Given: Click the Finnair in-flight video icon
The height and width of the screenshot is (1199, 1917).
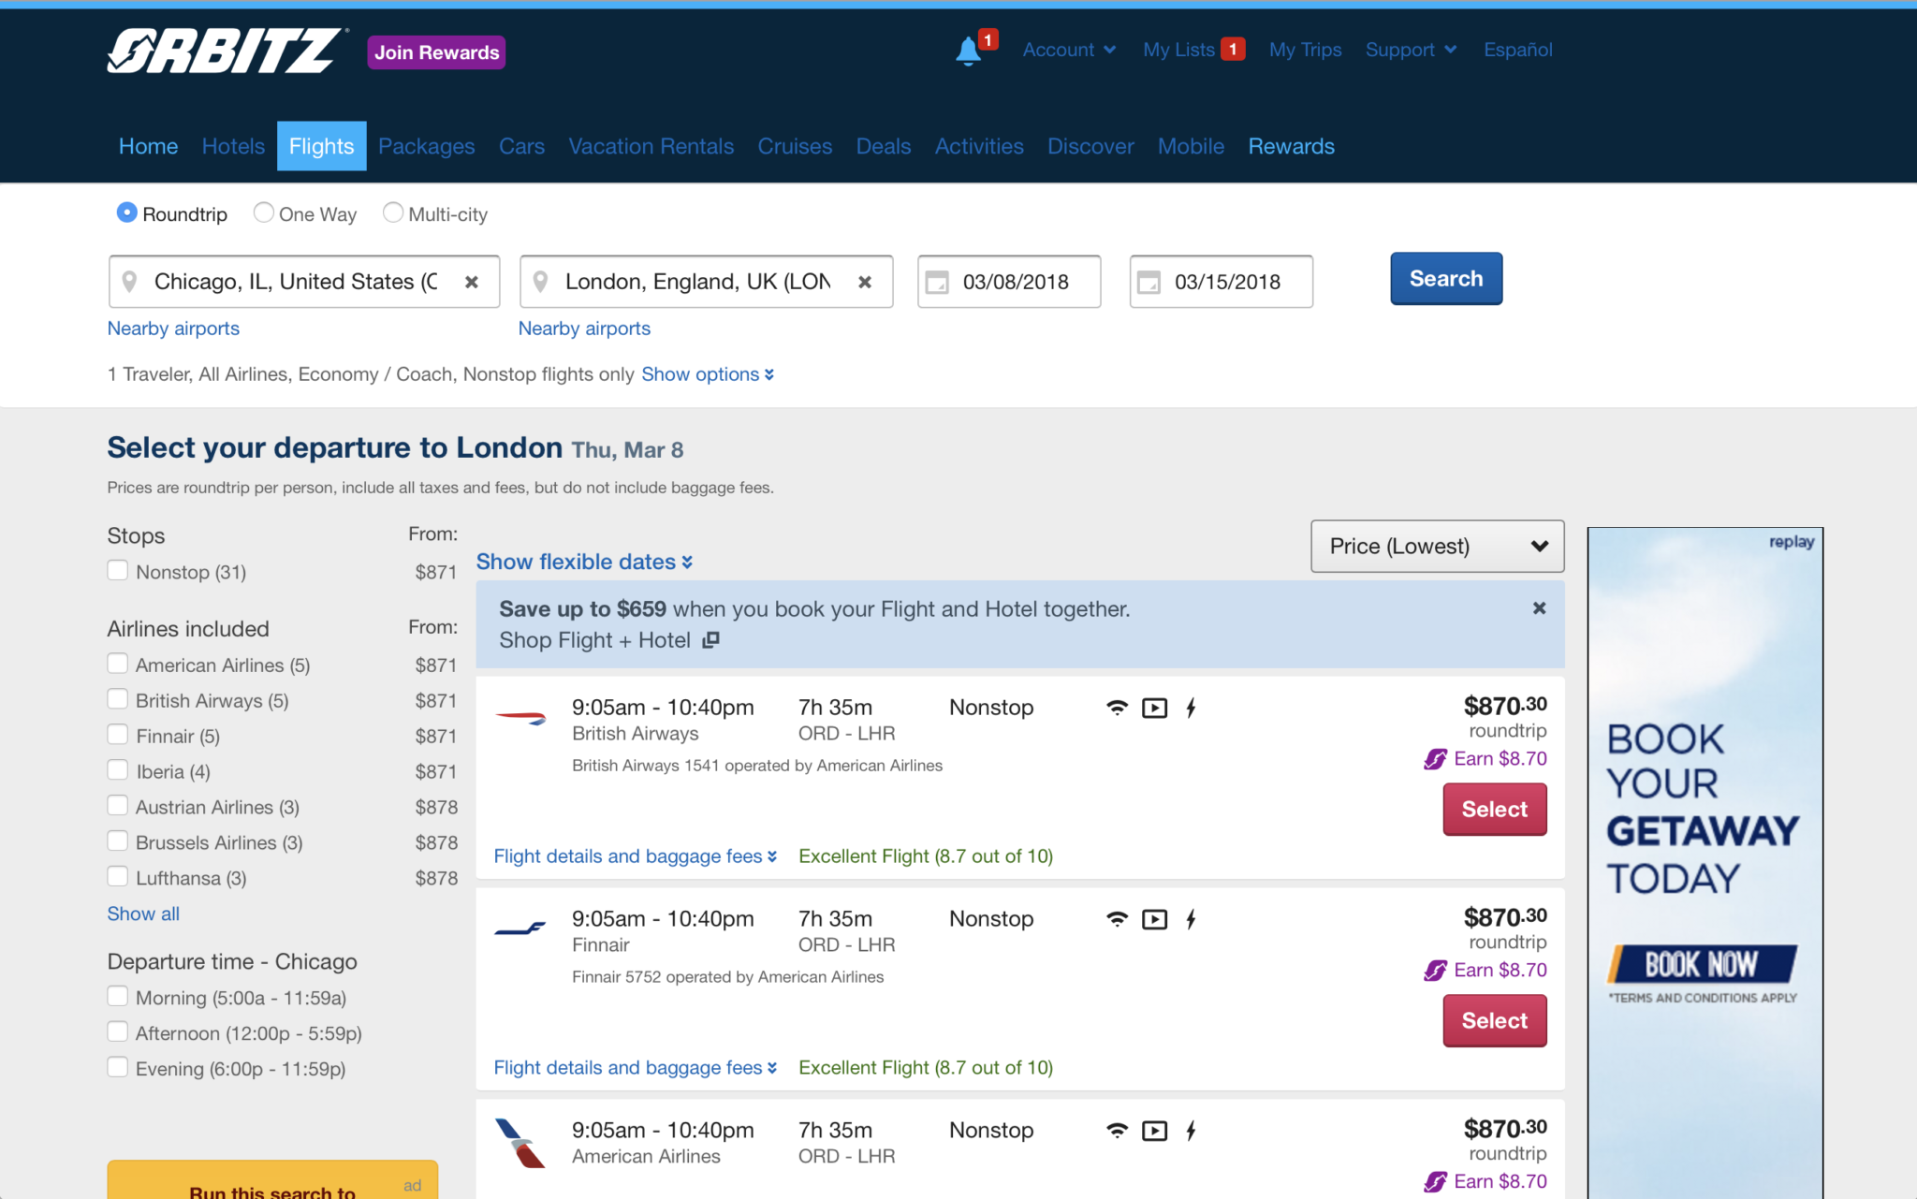Looking at the screenshot, I should click(x=1155, y=920).
